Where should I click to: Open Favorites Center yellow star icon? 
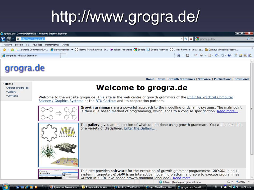click(x=4, y=50)
